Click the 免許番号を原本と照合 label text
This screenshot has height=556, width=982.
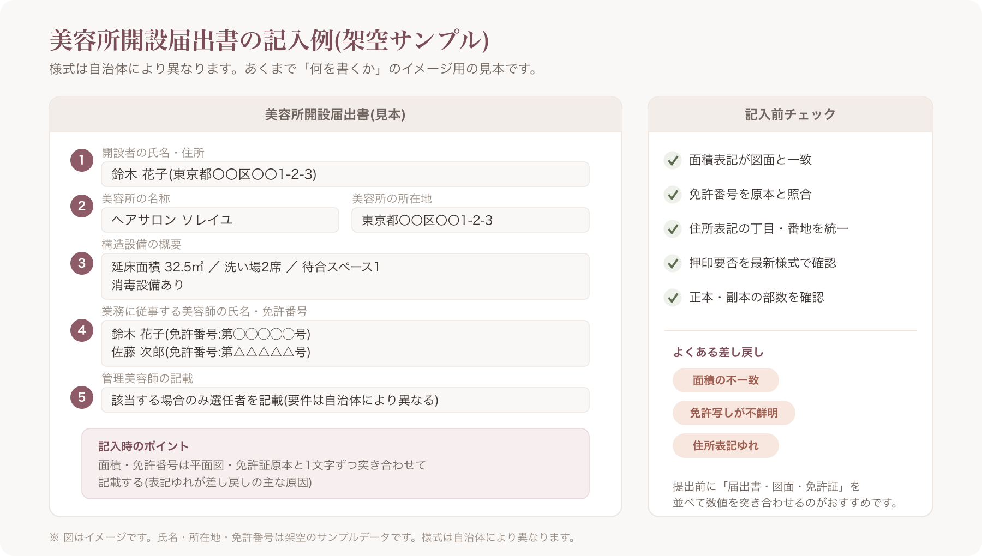point(750,194)
